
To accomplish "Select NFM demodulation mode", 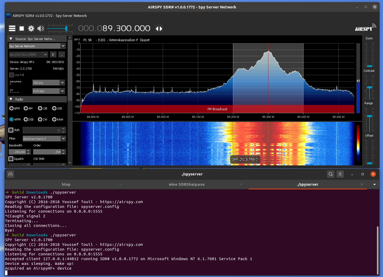I will click(x=12, y=108).
